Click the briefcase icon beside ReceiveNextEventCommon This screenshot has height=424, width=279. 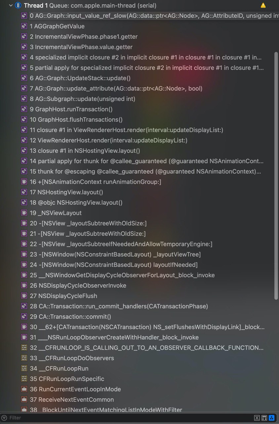click(x=24, y=399)
